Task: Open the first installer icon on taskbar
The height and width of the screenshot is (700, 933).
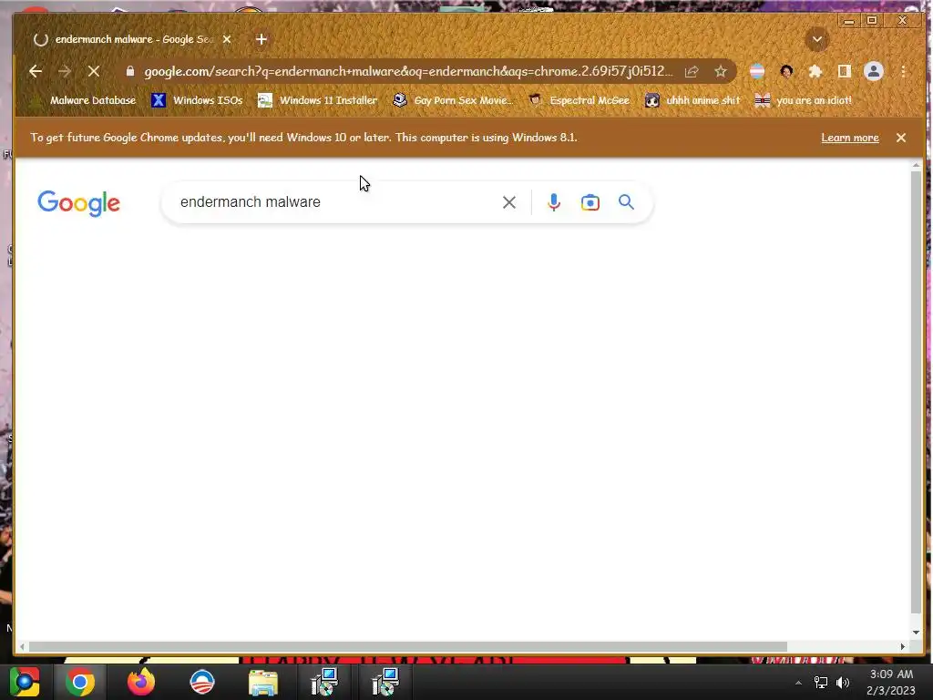Action: click(x=324, y=682)
